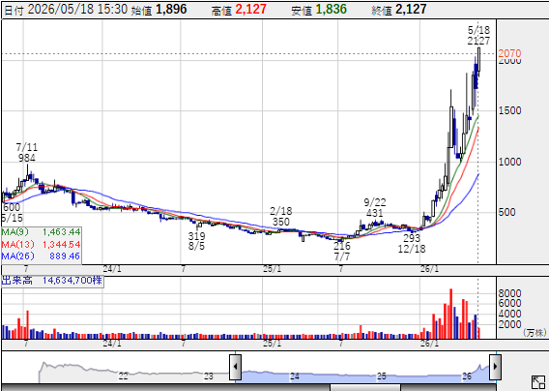Click the 出来高 14,634,700株 volume label
Image resolution: width=549 pixels, height=391 pixels.
point(52,281)
